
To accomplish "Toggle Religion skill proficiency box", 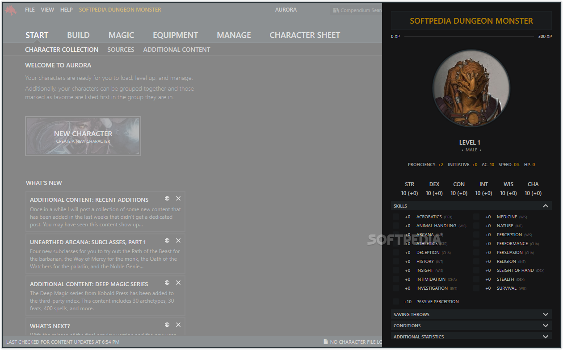I will click(x=476, y=261).
